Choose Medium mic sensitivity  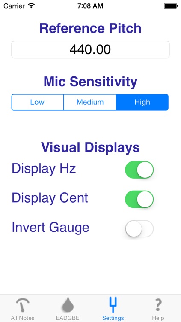click(x=90, y=102)
